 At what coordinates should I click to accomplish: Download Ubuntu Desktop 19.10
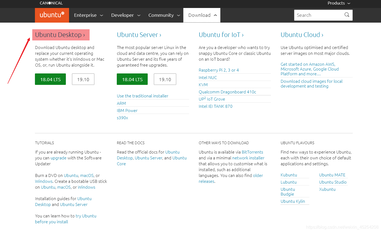[x=83, y=79]
